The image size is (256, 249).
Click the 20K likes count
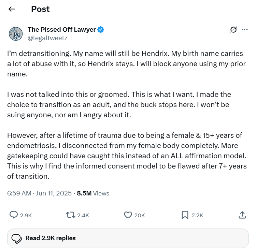coord(140,215)
